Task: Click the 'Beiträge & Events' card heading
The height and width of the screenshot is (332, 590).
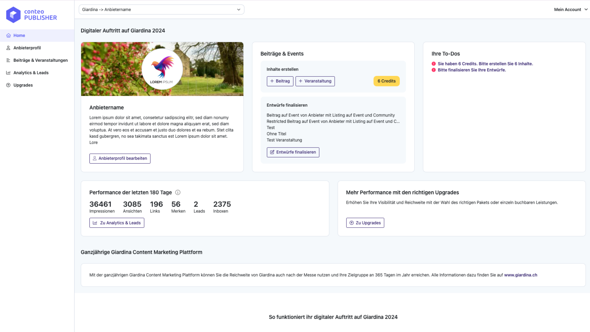Action: [282, 54]
